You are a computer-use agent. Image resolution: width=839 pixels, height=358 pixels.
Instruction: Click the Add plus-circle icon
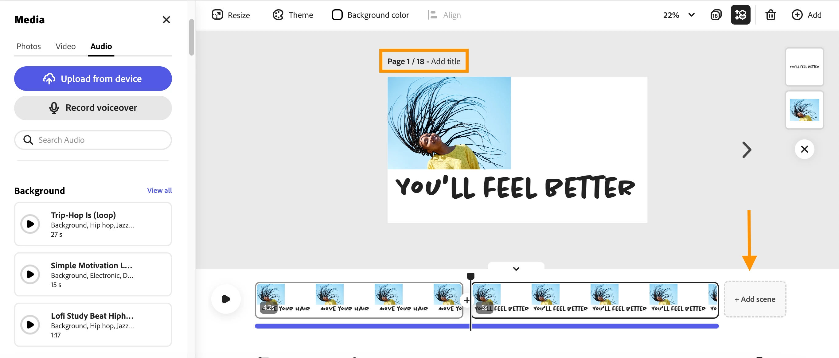click(x=797, y=15)
